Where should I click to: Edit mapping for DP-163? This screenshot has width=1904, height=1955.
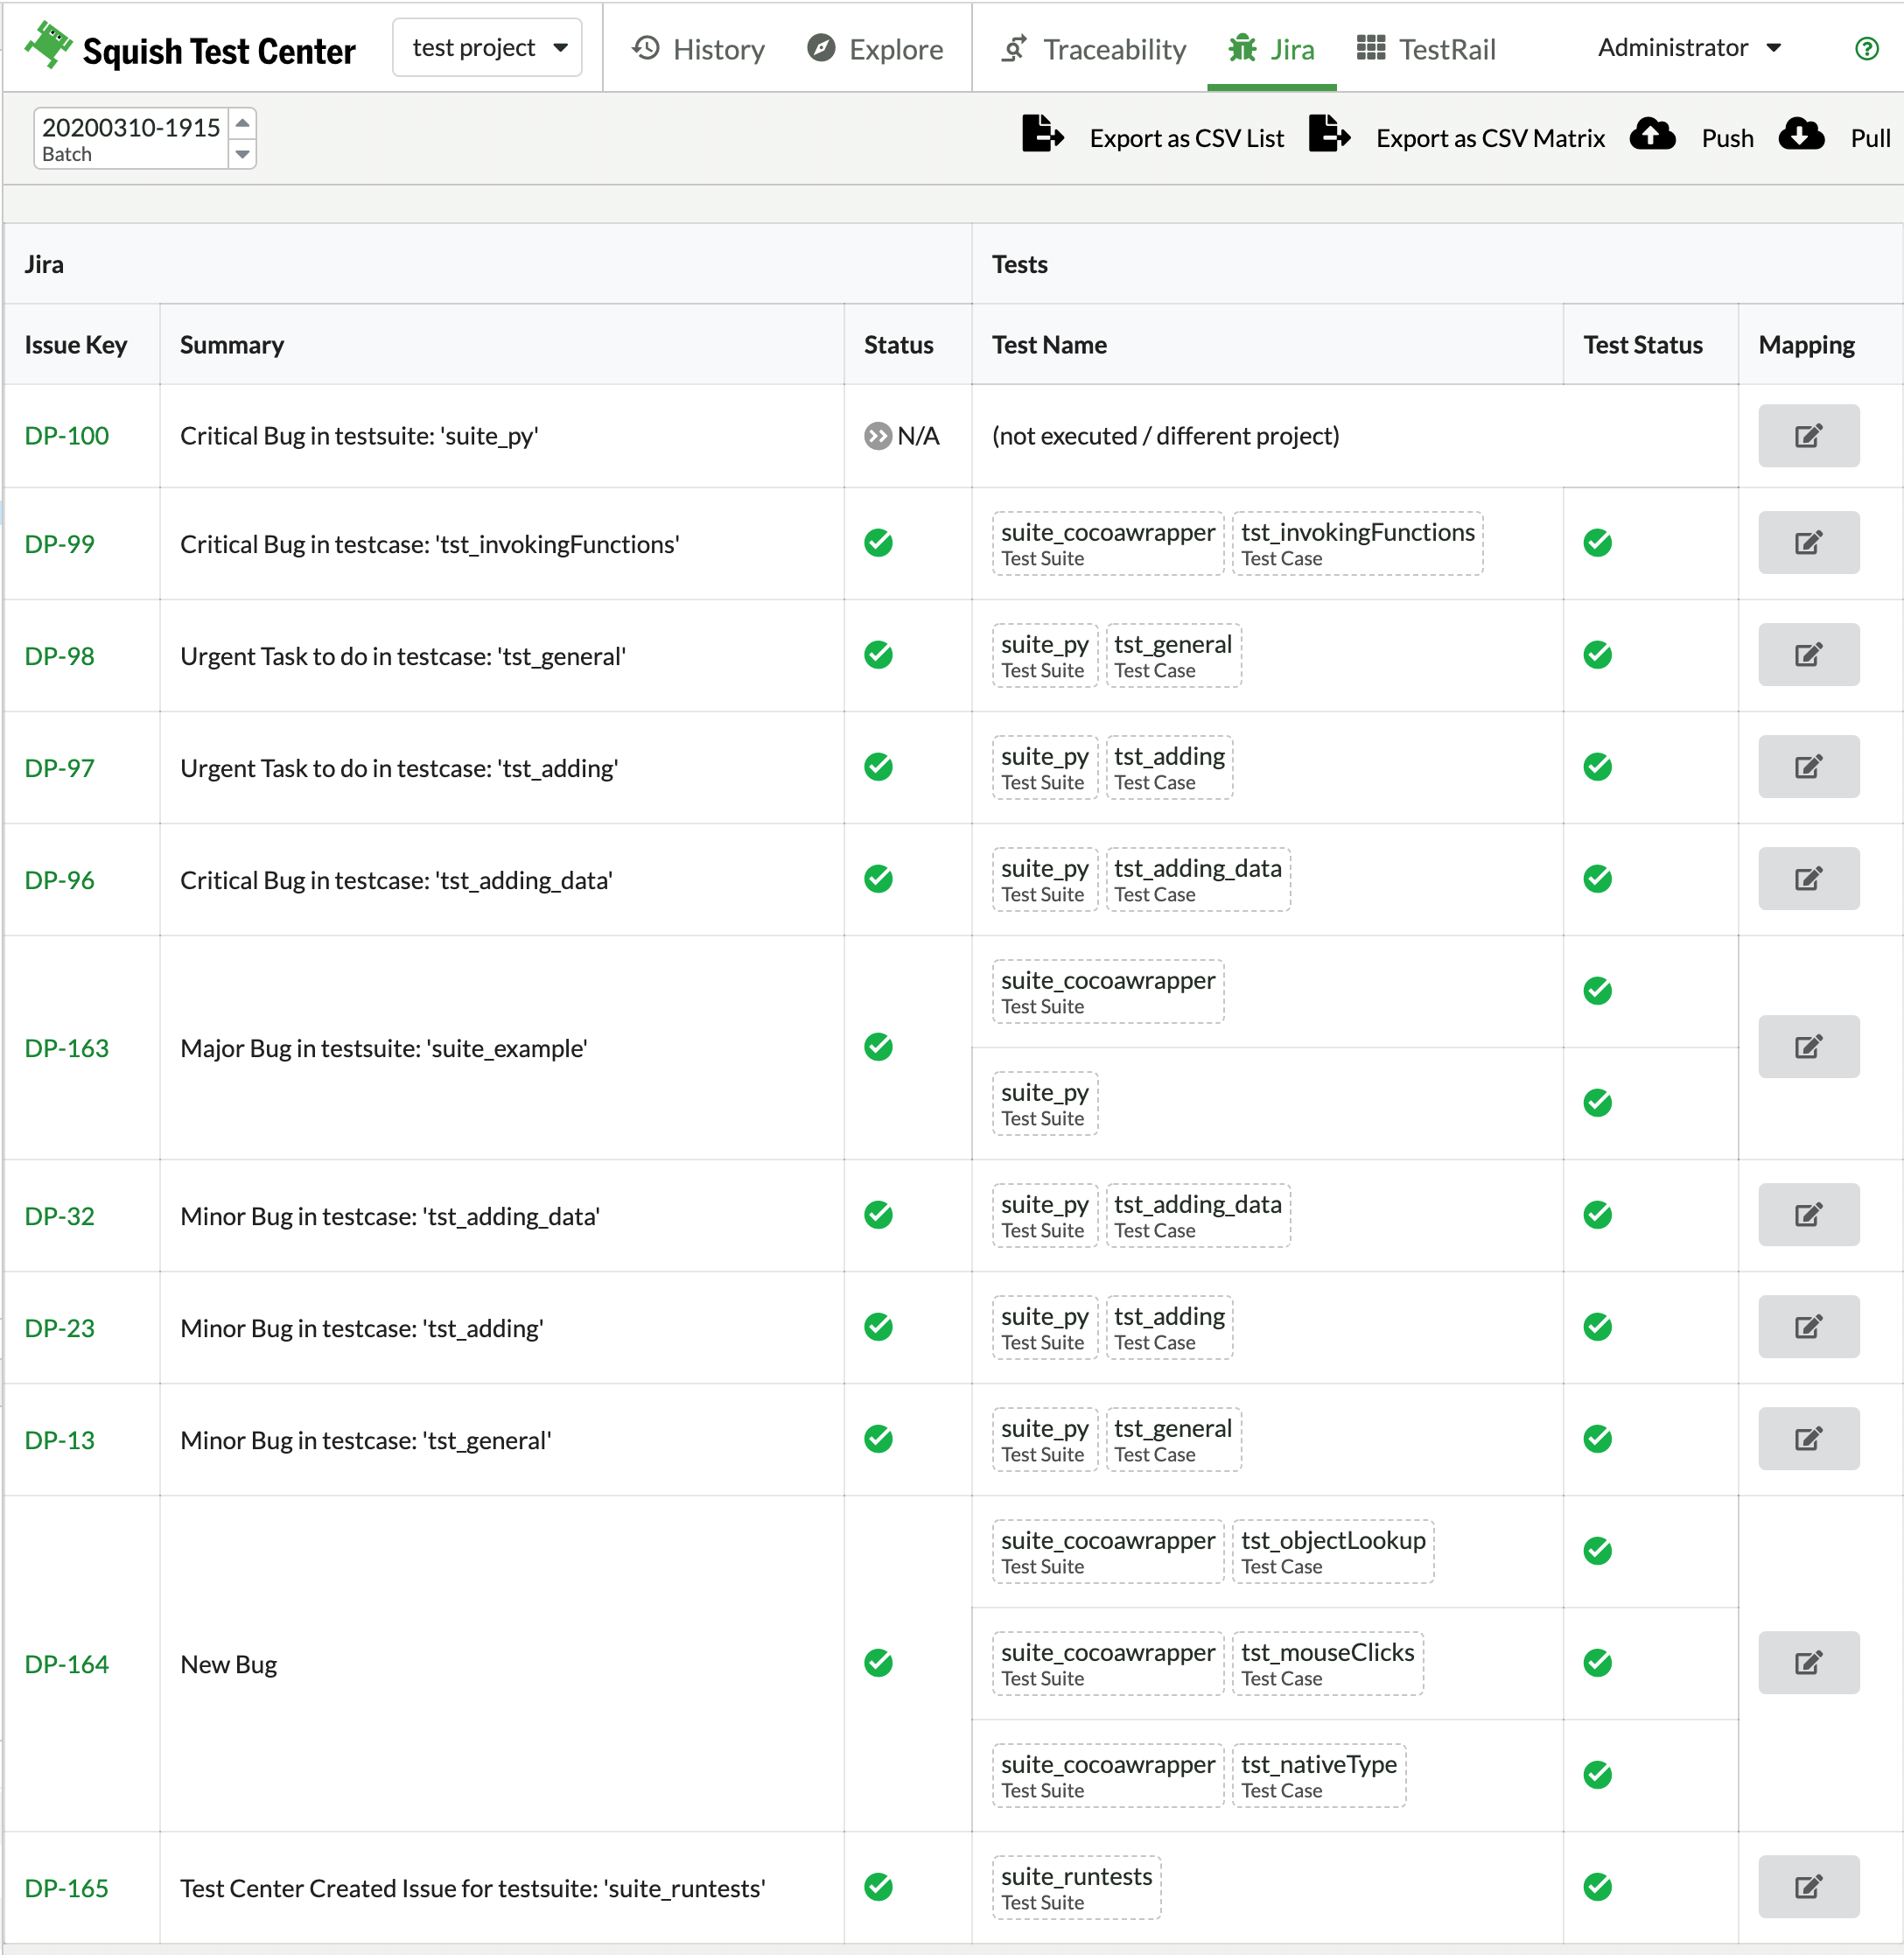[x=1808, y=1047]
